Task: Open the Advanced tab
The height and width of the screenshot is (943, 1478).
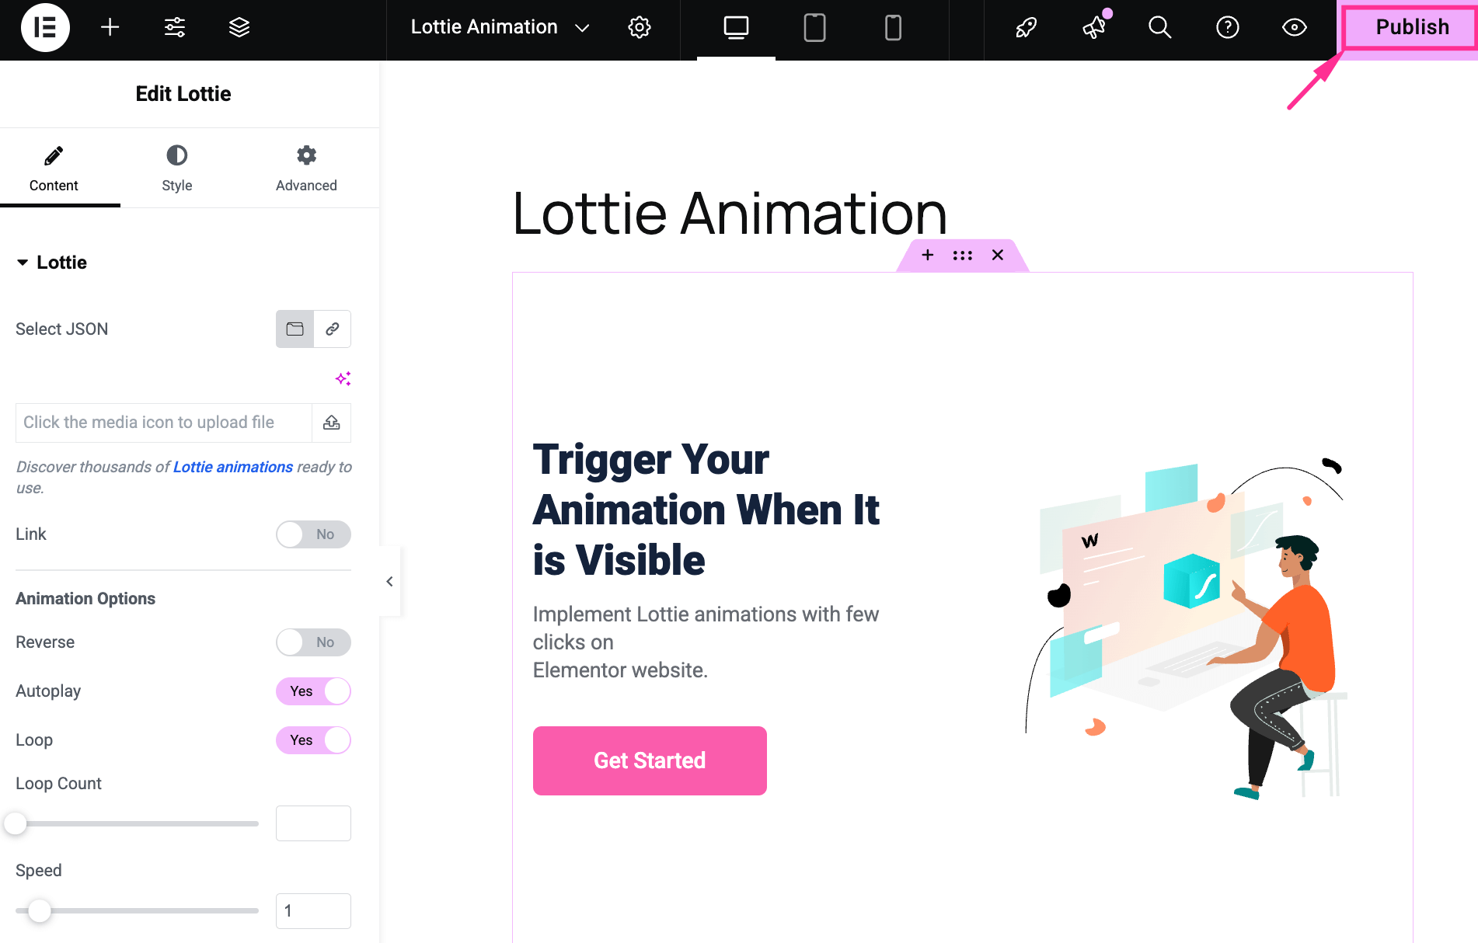Action: point(306,168)
